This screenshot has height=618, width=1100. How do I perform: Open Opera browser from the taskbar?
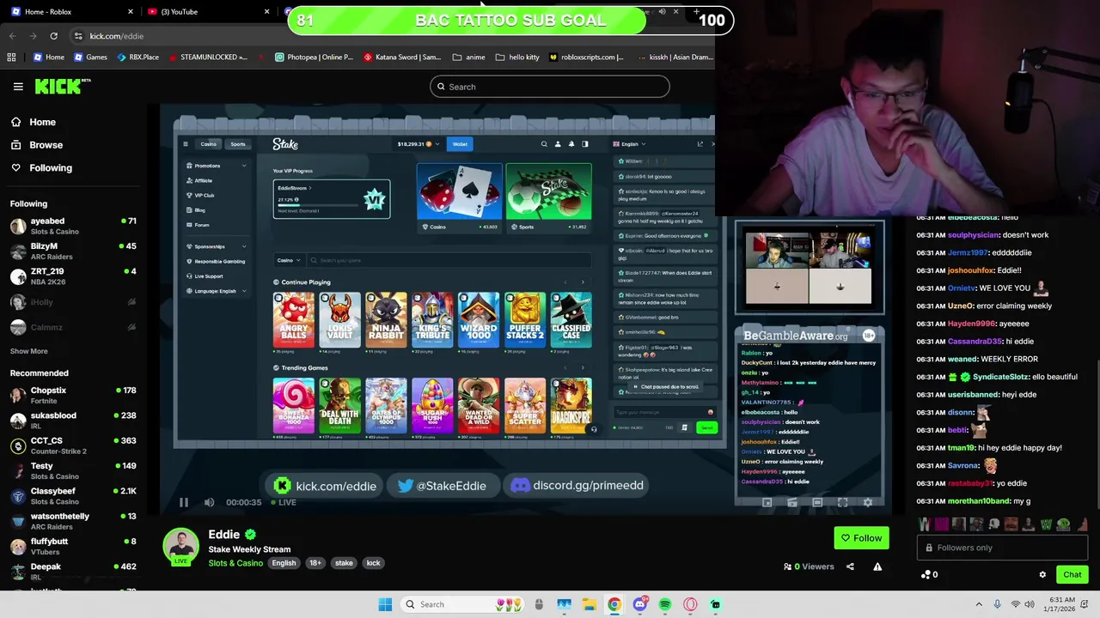click(x=690, y=604)
